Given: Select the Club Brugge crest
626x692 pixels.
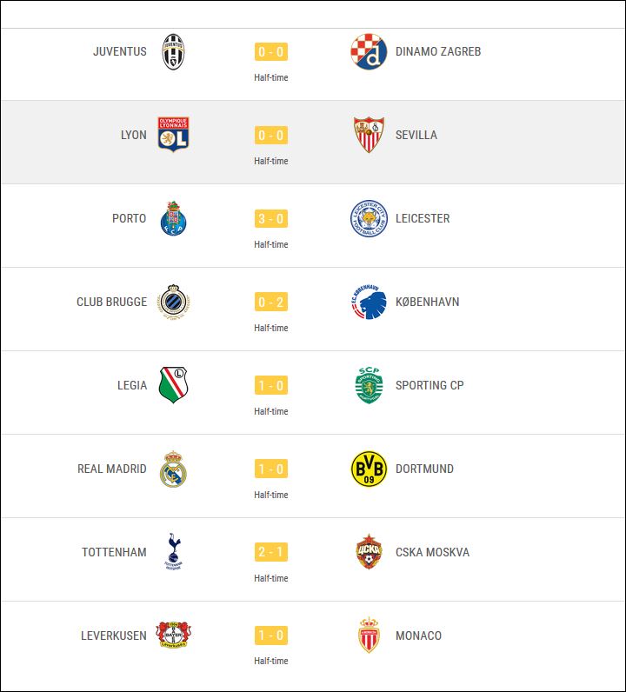Looking at the screenshot, I should pyautogui.click(x=173, y=302).
